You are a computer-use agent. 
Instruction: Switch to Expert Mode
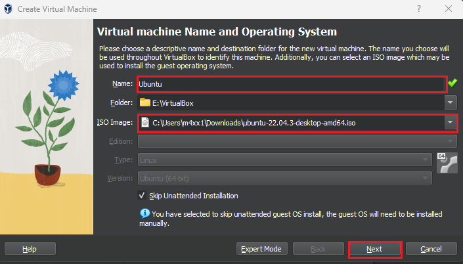(261, 249)
